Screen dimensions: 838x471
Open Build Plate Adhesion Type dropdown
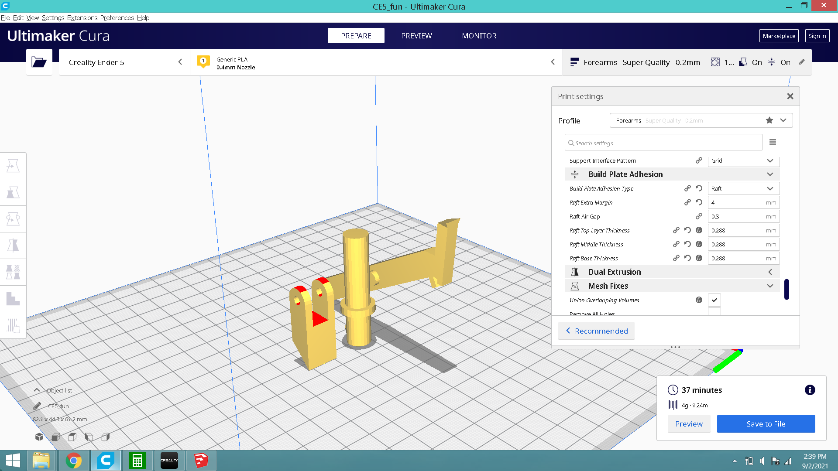coord(743,188)
